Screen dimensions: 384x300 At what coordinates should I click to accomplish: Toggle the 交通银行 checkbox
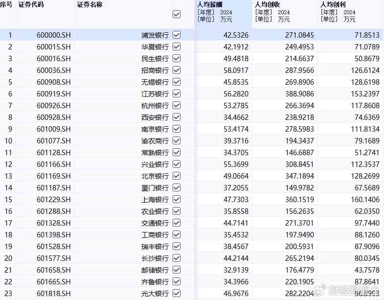click(177, 223)
